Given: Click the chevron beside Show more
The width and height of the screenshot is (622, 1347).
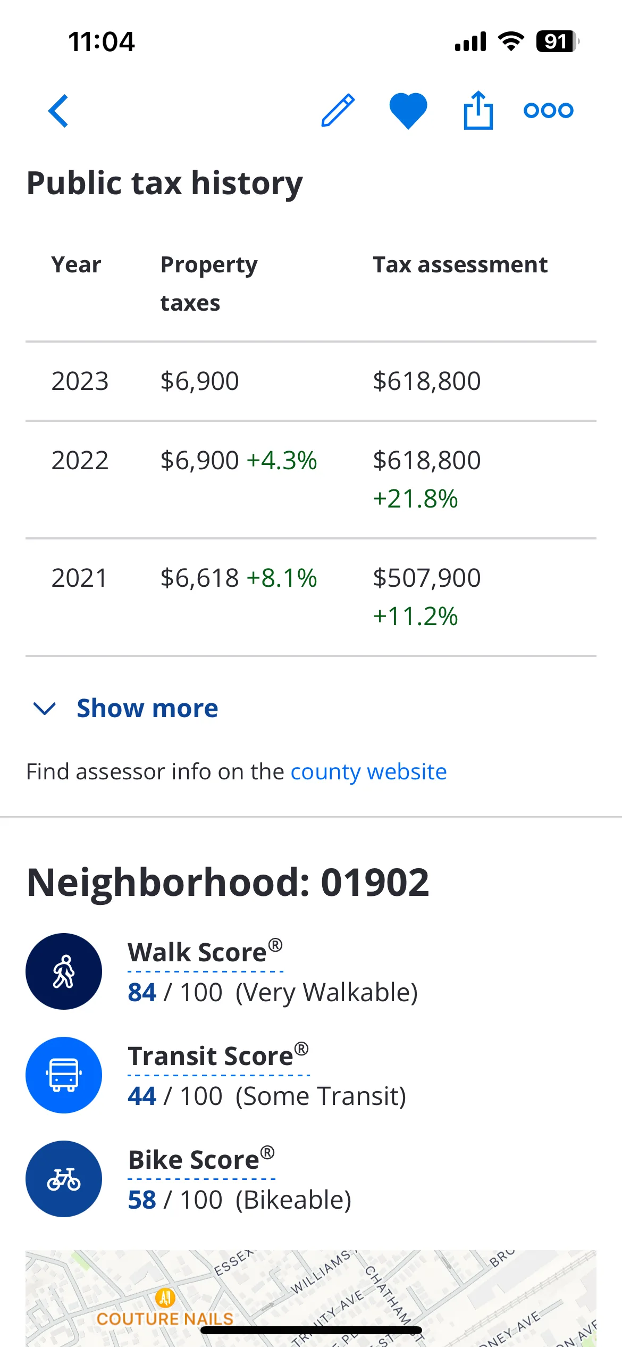Looking at the screenshot, I should click(x=45, y=709).
